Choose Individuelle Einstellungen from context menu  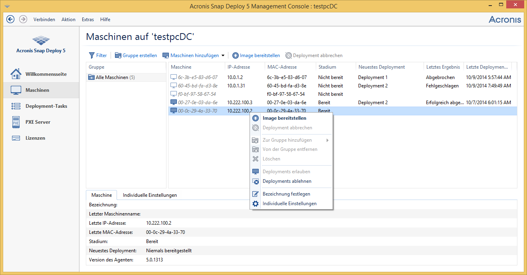pos(291,204)
